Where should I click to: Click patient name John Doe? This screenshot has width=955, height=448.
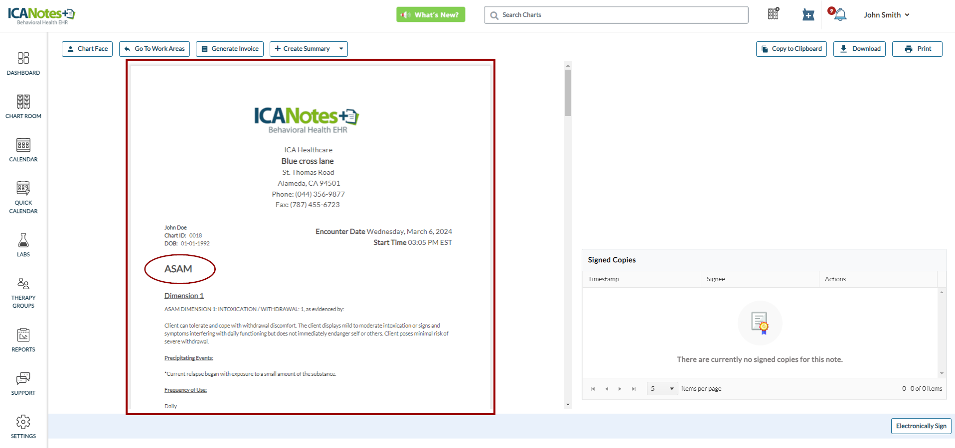175,227
